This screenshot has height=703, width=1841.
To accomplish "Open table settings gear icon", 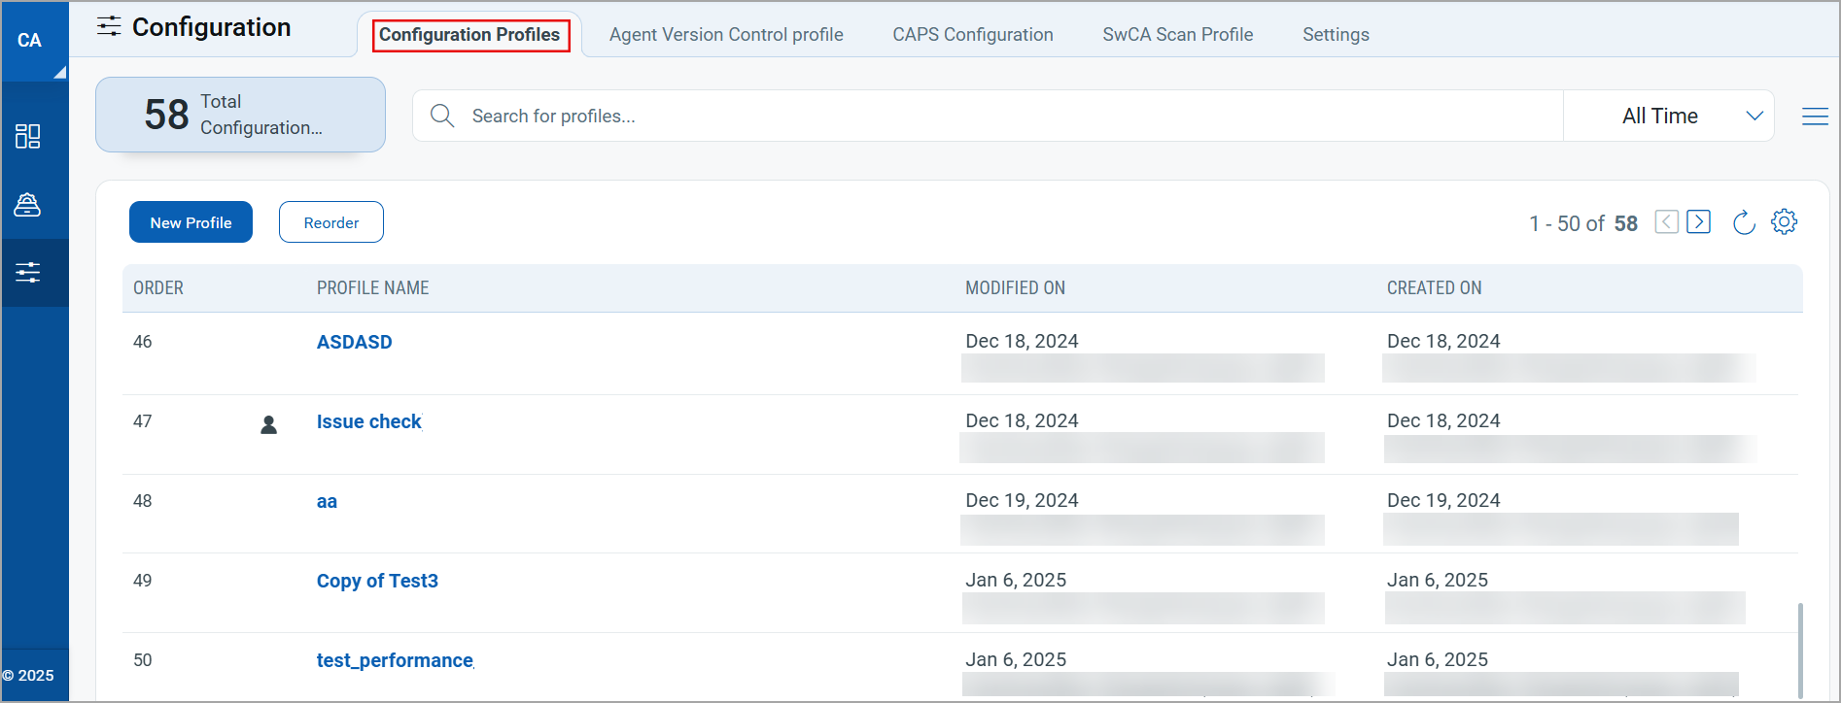I will (x=1784, y=222).
